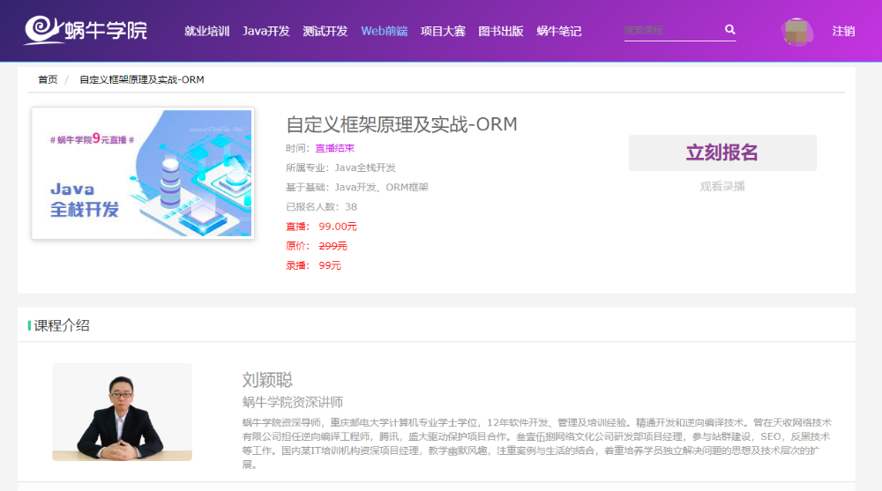Open 测试开发 menu item
The height and width of the screenshot is (491, 882).
coord(325,31)
